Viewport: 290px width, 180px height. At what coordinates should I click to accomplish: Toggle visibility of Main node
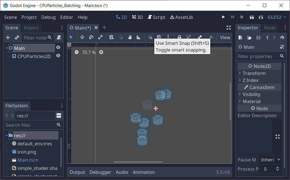point(58,48)
